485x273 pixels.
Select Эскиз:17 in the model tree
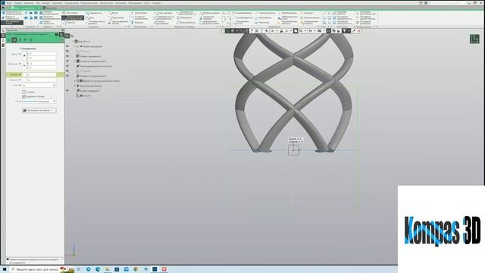coord(86,96)
